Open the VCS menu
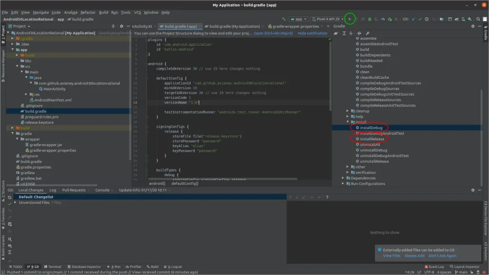Screen dimensions: 489x275 click(137, 12)
